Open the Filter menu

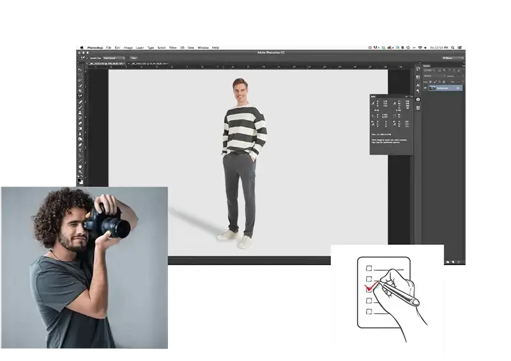tap(172, 48)
